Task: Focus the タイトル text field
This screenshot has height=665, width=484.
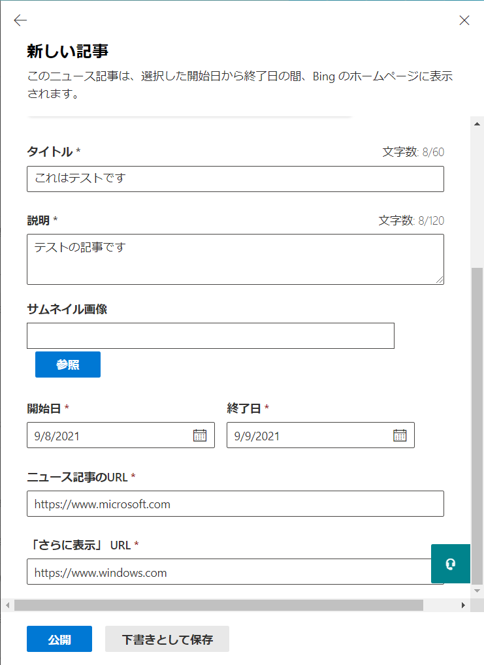Action: (x=235, y=179)
